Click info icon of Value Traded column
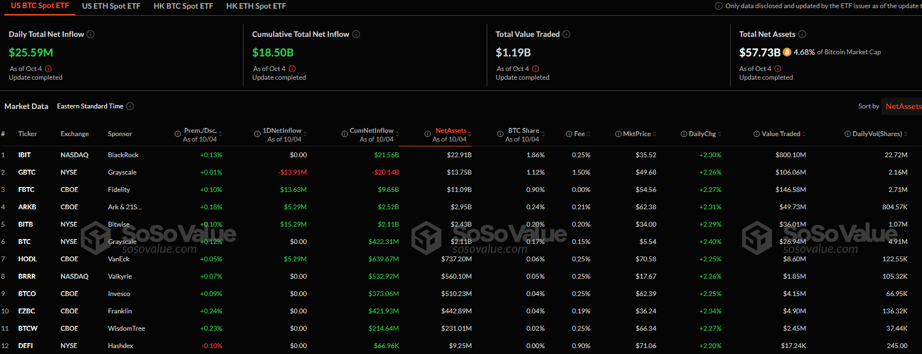The width and height of the screenshot is (922, 354). (757, 134)
